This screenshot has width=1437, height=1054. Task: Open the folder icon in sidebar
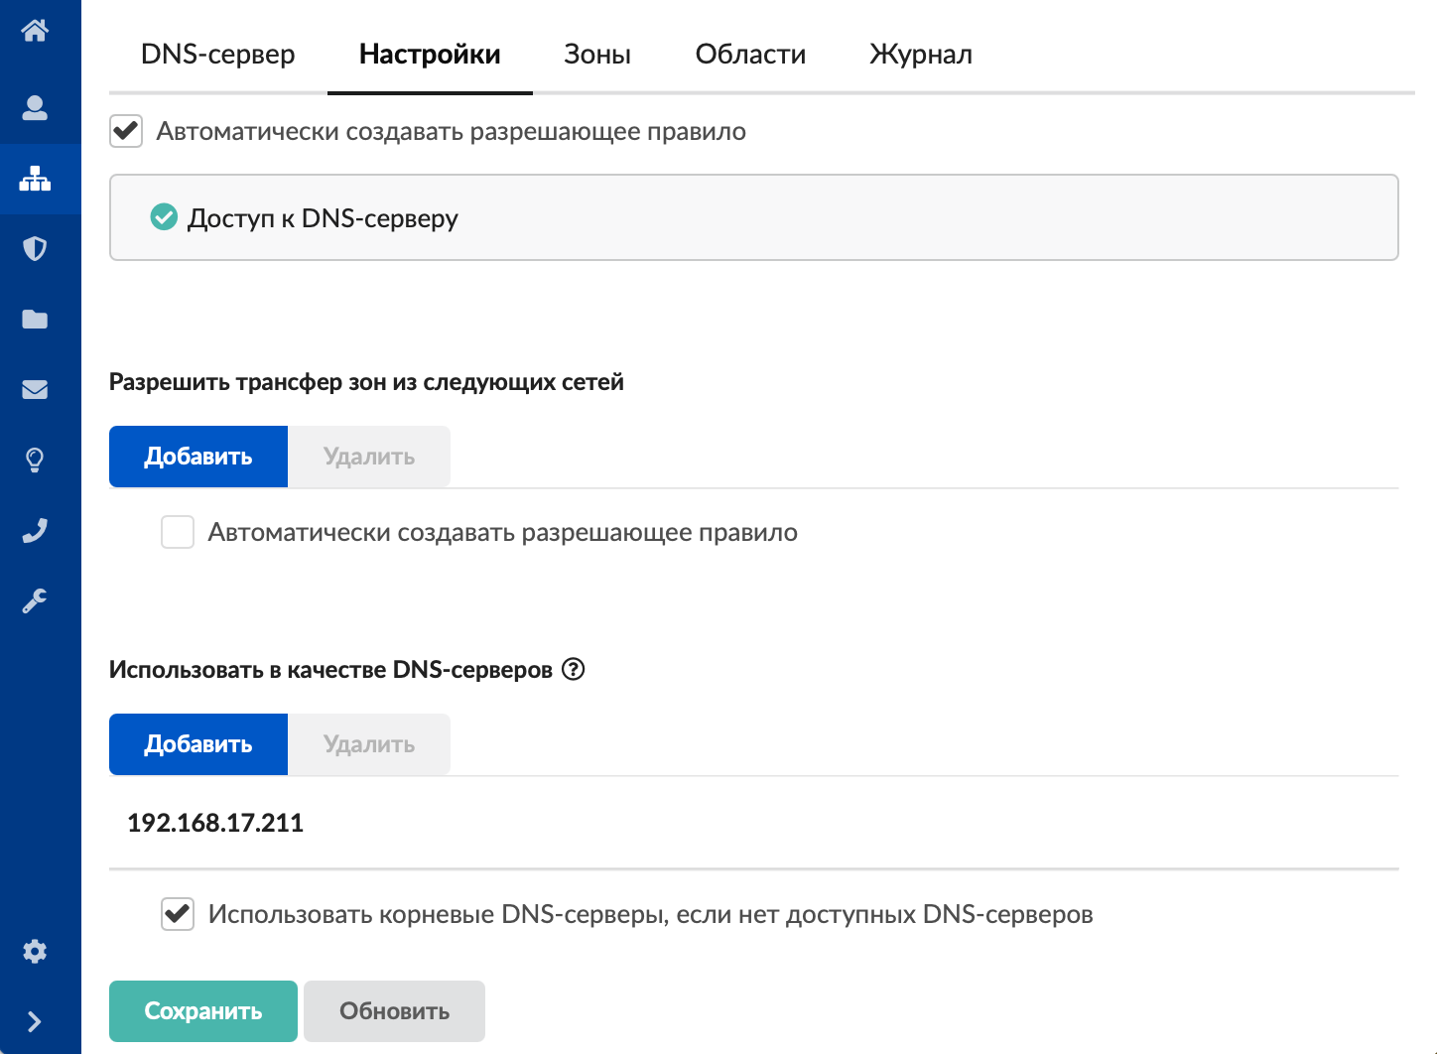pyautogui.click(x=35, y=319)
